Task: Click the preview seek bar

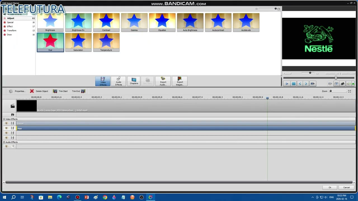Action: 319,78
